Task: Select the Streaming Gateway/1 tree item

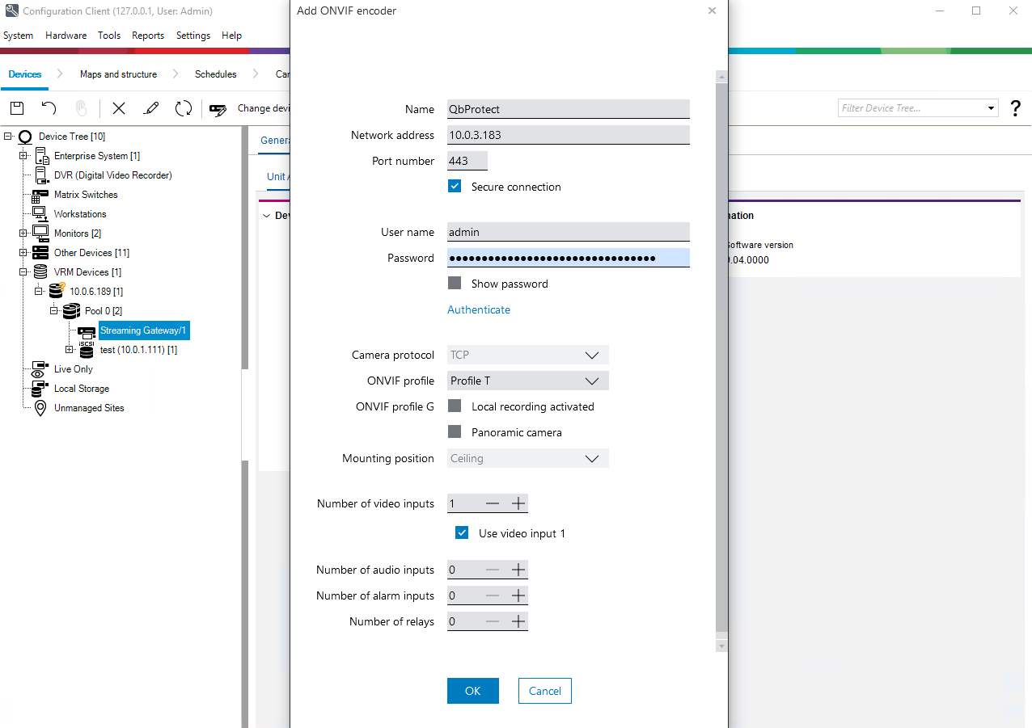Action: tap(143, 330)
